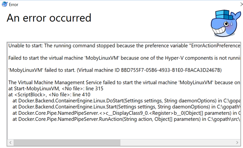243x148 pixels.
Task: Close the Error dialog window
Action: pyautogui.click(x=241, y=4)
